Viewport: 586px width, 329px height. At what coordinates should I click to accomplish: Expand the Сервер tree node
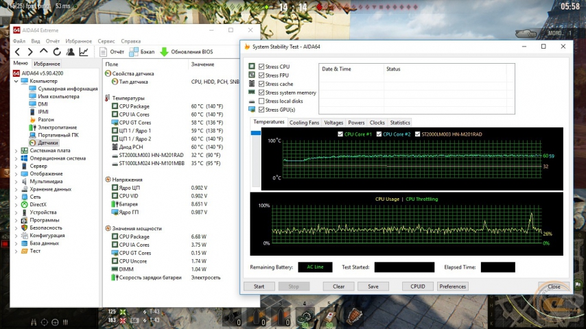coord(16,166)
